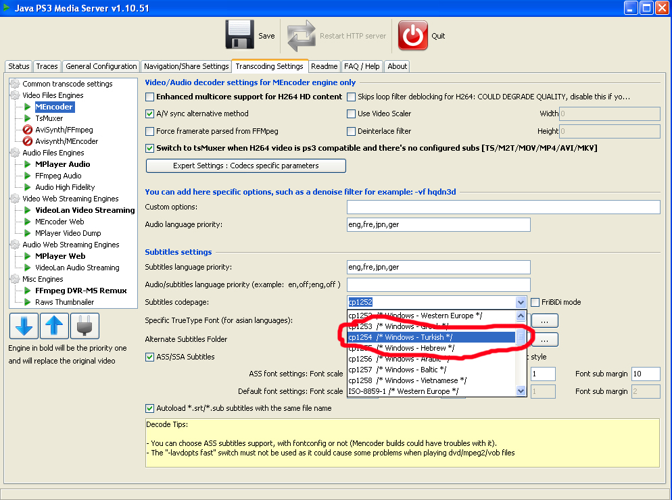Screen dimensions: 672x500
Task: Click the red disabled icon beside Avisynth/MEncoder
Action: (x=28, y=141)
